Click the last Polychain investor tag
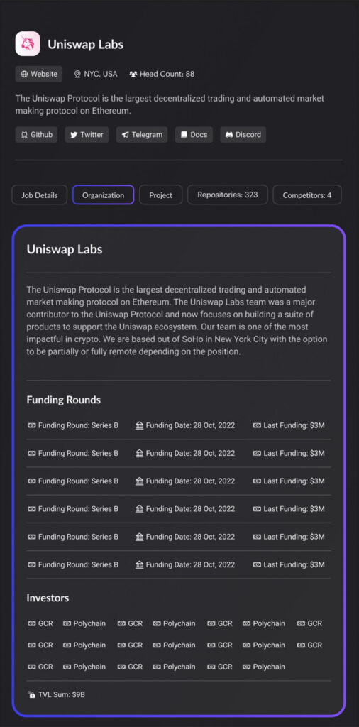Image resolution: width=359 pixels, height=727 pixels. click(x=264, y=667)
